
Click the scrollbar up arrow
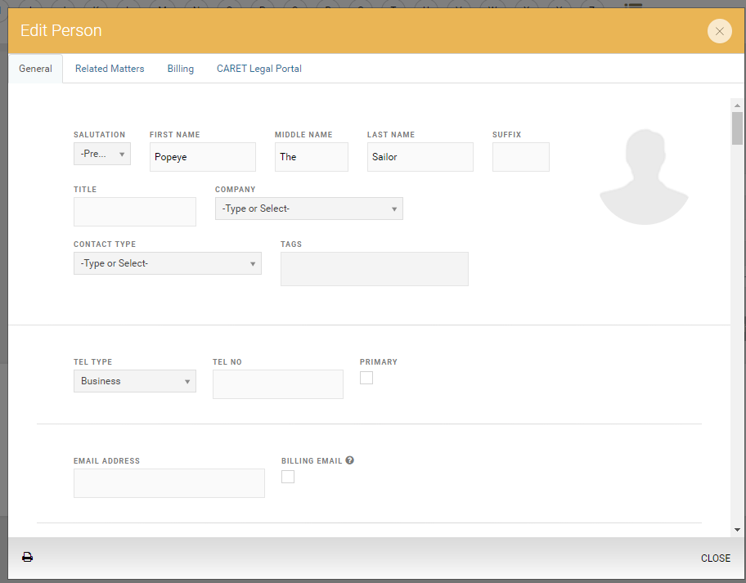tap(737, 105)
